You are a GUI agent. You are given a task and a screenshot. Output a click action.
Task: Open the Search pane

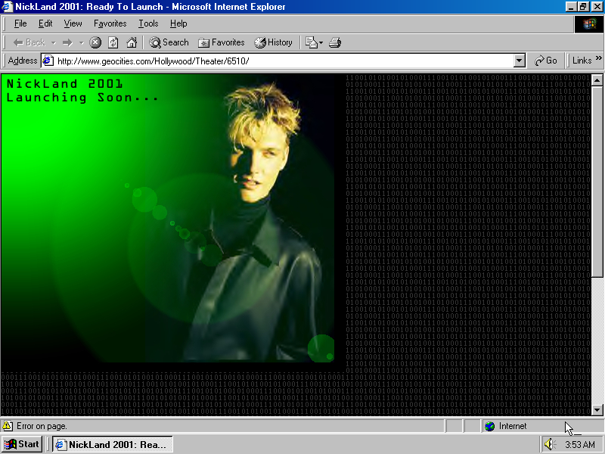pos(169,42)
